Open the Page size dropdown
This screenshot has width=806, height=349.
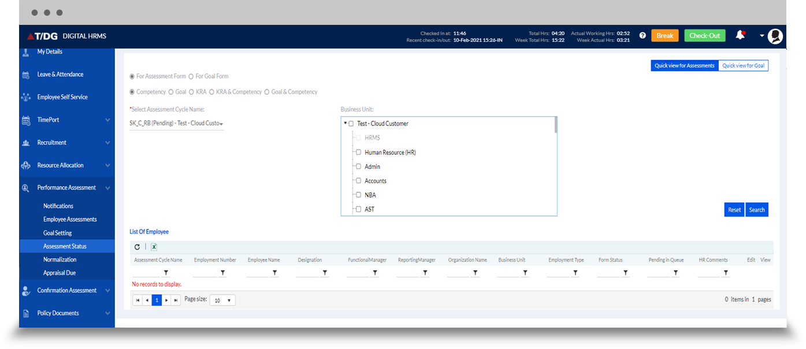[222, 300]
